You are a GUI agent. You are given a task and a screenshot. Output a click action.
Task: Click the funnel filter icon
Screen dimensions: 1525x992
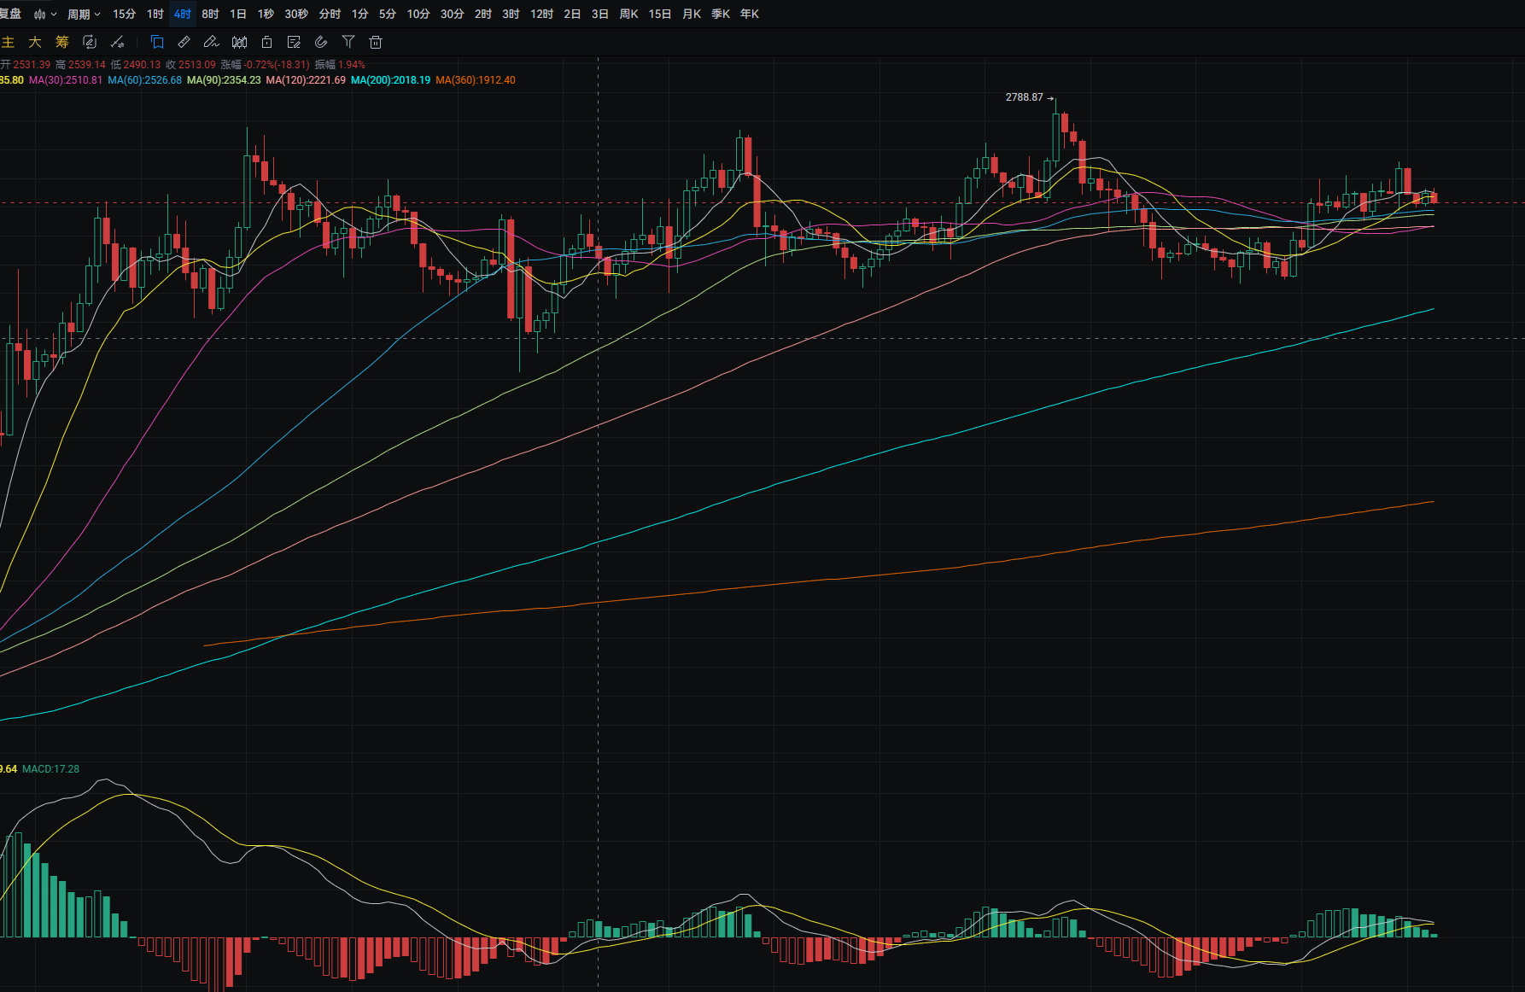348,42
